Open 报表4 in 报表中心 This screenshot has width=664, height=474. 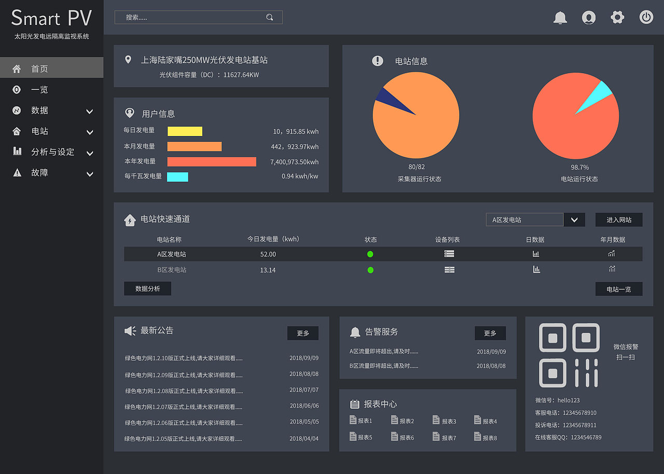pos(486,421)
